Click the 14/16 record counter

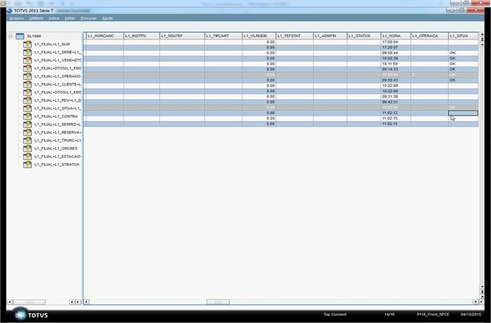pos(389,314)
